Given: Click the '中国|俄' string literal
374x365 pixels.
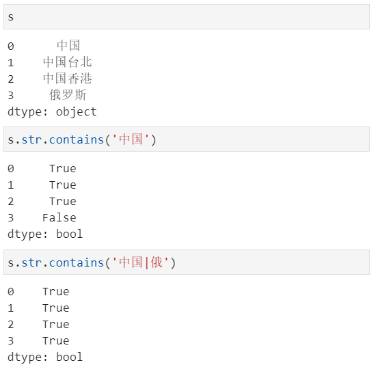Looking at the screenshot, I should [140, 262].
